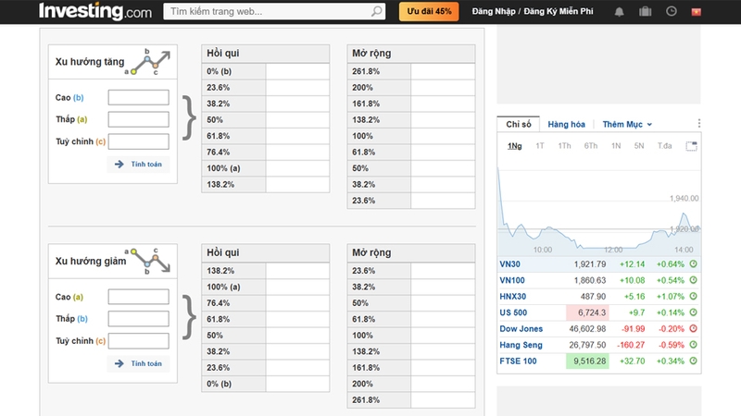Open the Đăng Nhập login link
The height and width of the screenshot is (416, 741).
coord(494,11)
